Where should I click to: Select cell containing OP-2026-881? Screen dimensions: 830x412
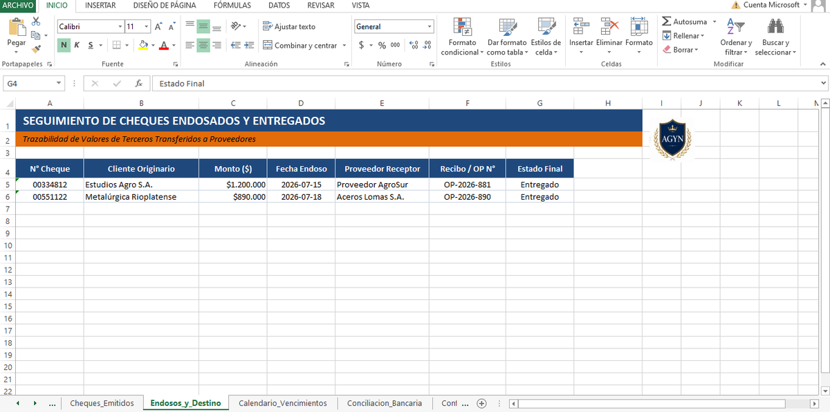pos(467,185)
